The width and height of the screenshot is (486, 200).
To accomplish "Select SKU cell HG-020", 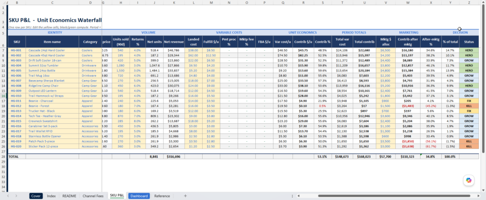I will point(17,146).
